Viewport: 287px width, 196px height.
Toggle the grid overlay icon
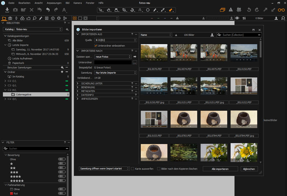click(x=239, y=10)
